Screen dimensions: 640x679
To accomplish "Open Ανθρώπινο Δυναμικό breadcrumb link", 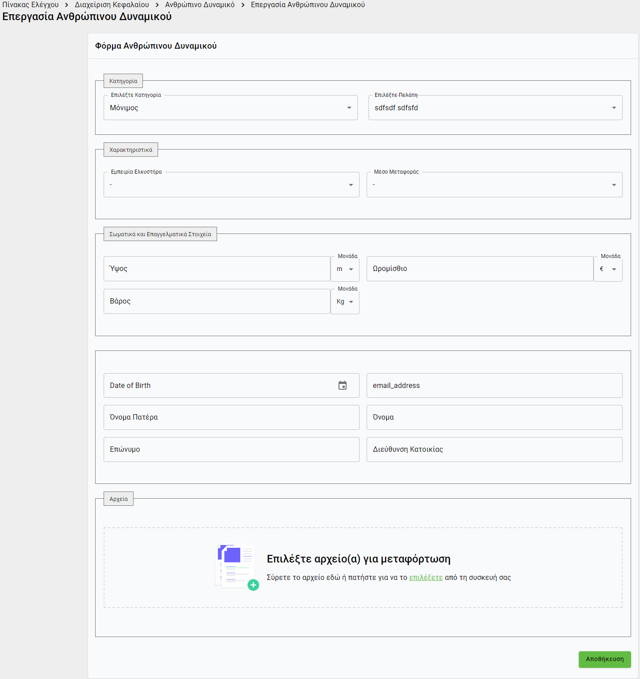I will [200, 5].
